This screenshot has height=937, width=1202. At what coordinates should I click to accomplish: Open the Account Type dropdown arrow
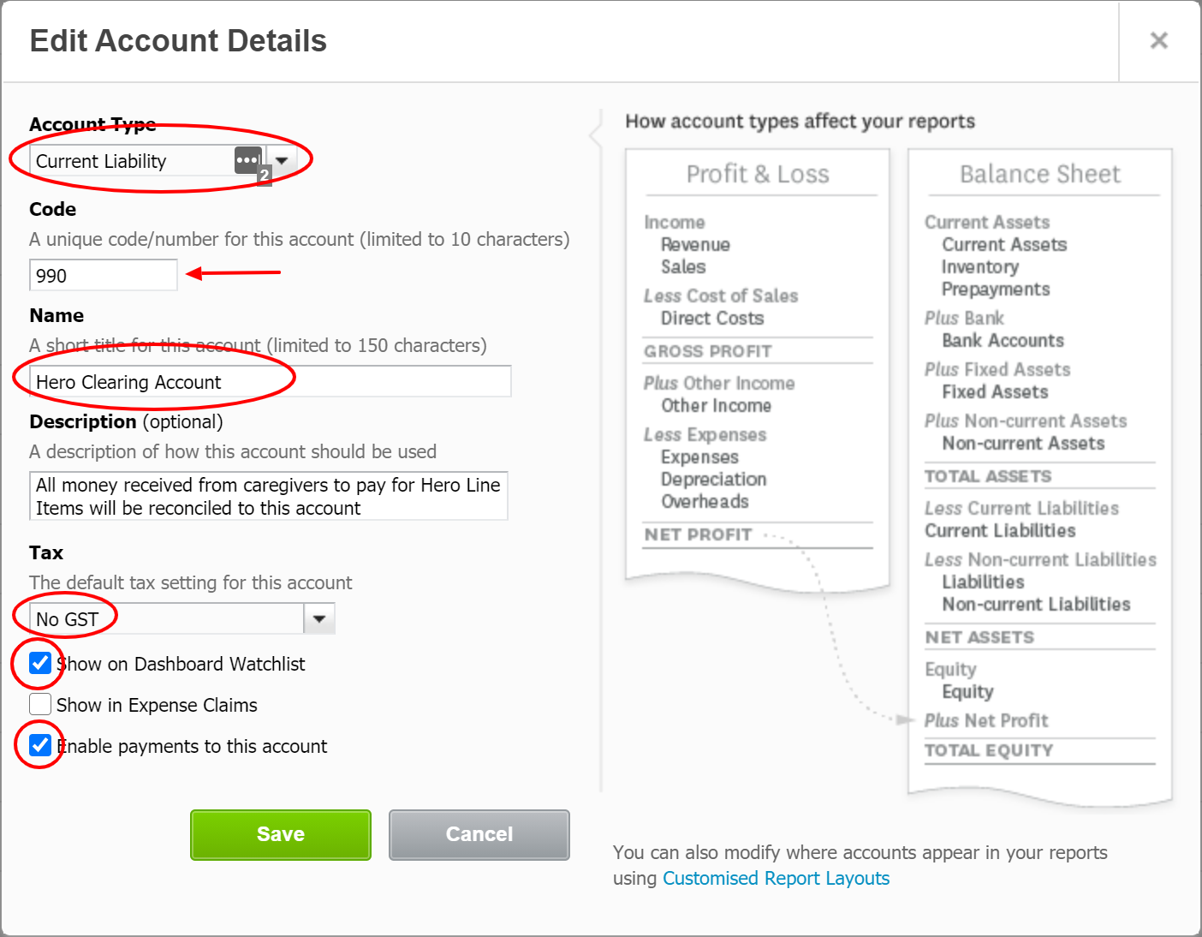(282, 160)
